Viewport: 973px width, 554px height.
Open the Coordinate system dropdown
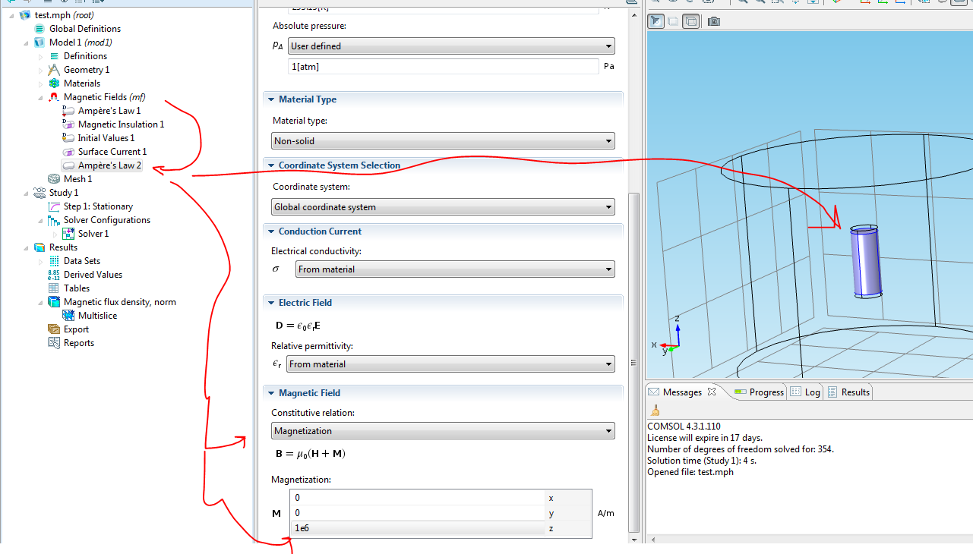[x=443, y=207]
